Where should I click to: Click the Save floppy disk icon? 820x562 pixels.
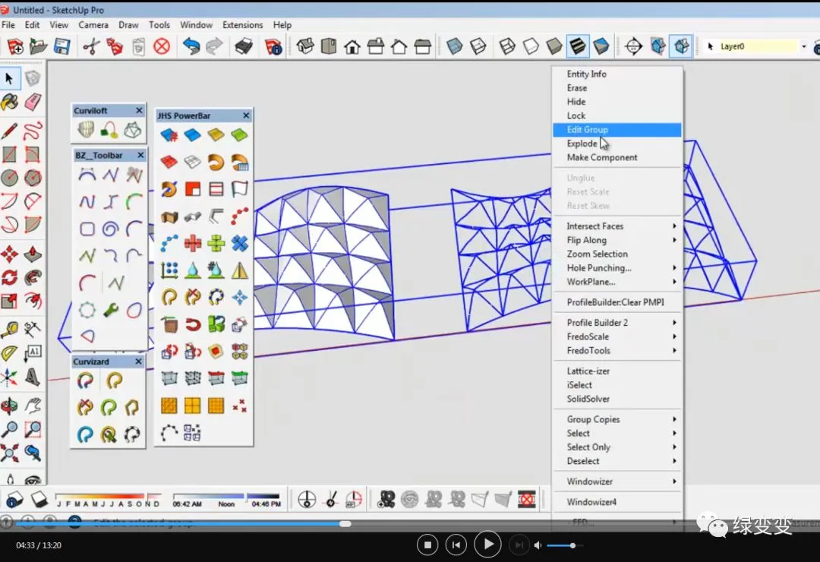point(61,46)
